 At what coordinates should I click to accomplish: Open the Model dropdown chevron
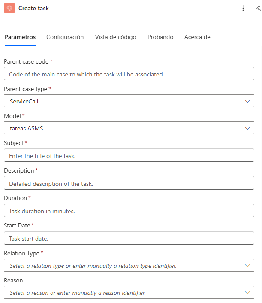pos(247,128)
